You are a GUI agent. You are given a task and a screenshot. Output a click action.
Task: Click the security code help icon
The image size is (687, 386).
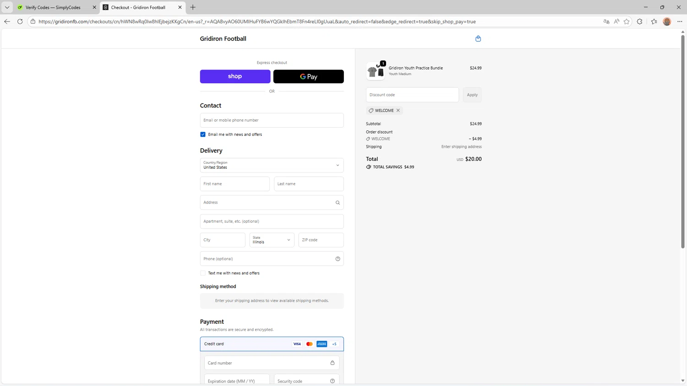pos(333,381)
